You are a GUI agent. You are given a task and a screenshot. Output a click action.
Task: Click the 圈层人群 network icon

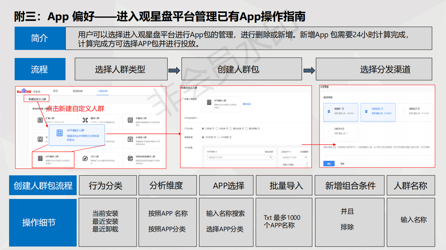tap(85, 120)
